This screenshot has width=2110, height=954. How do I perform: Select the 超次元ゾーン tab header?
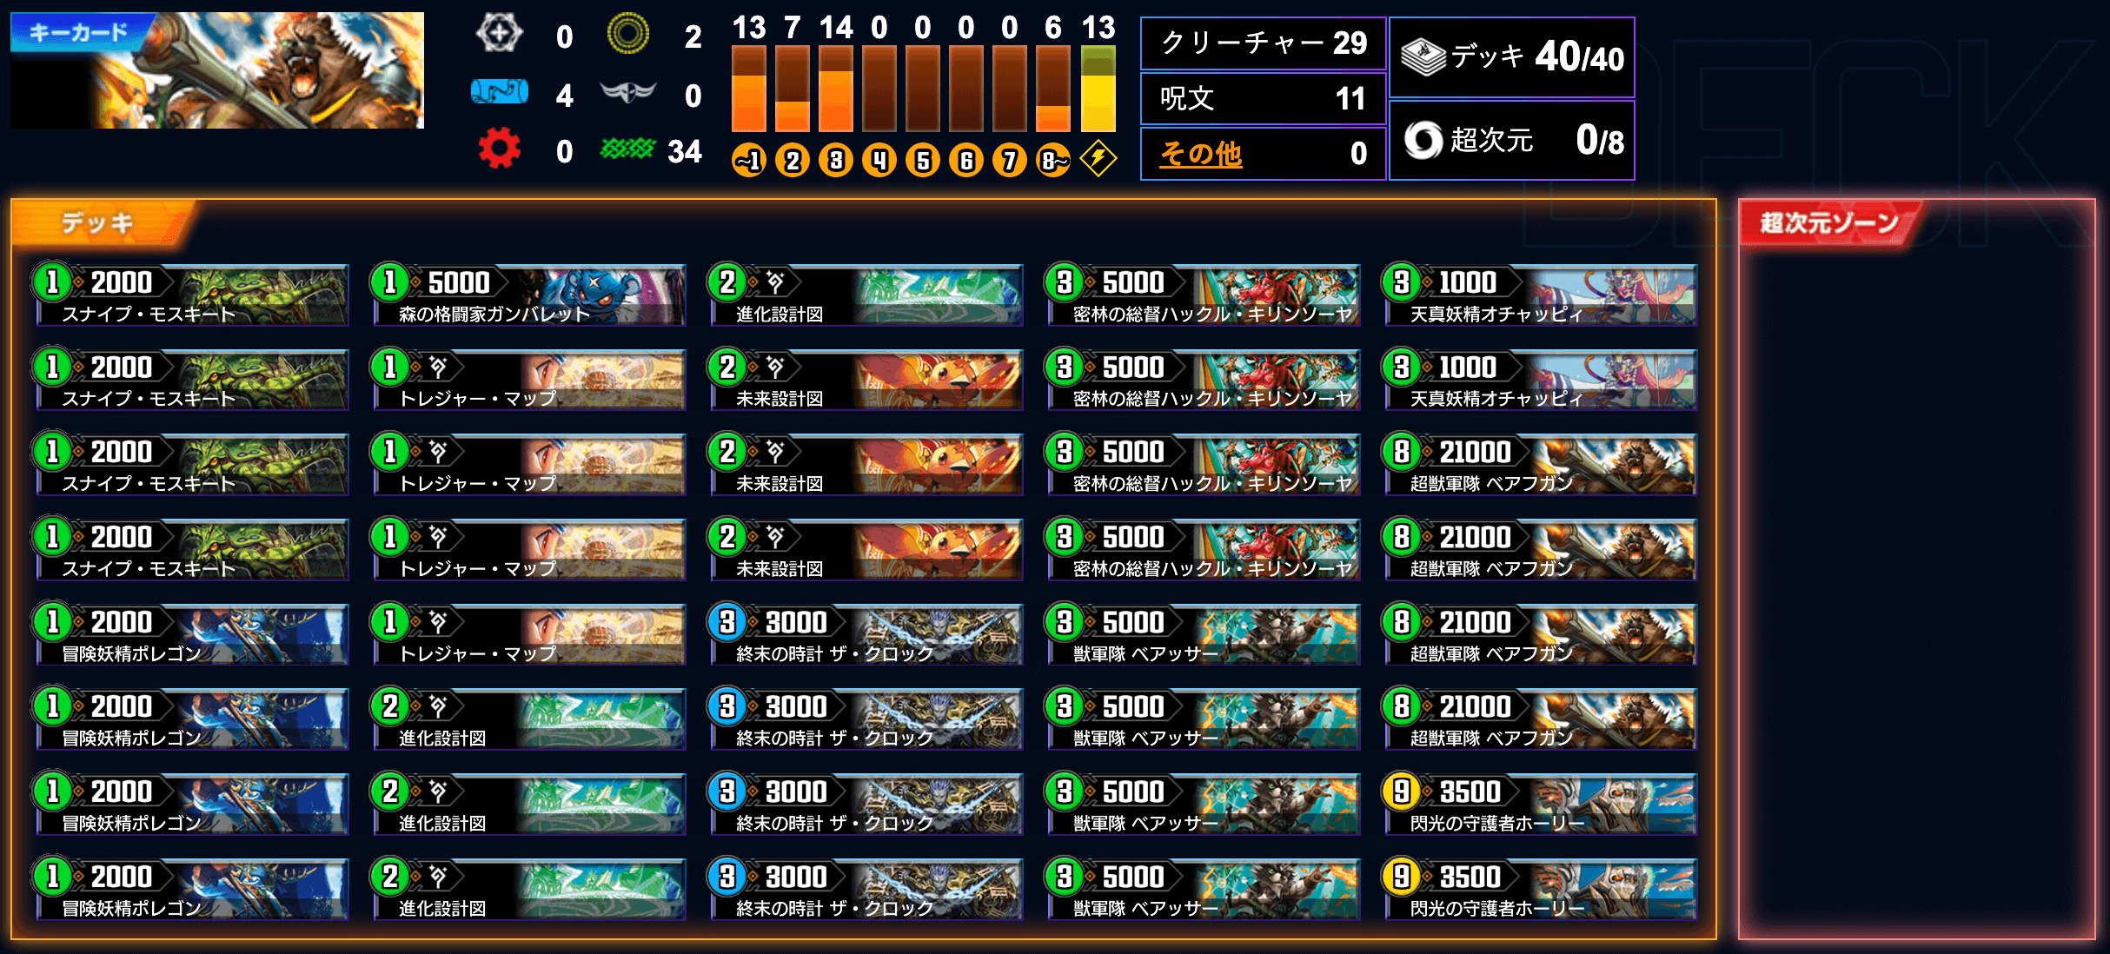click(1830, 223)
